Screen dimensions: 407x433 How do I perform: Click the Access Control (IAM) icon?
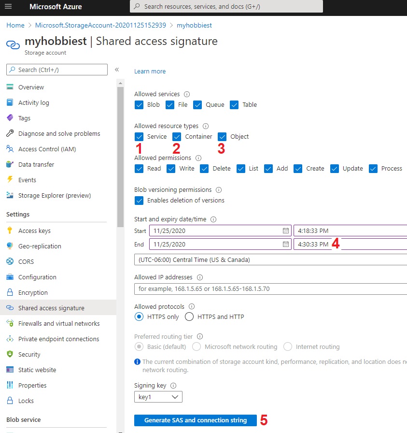10,149
